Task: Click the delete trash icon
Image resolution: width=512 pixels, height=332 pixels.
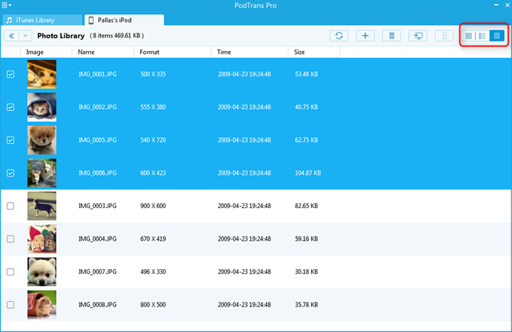Action: click(391, 36)
